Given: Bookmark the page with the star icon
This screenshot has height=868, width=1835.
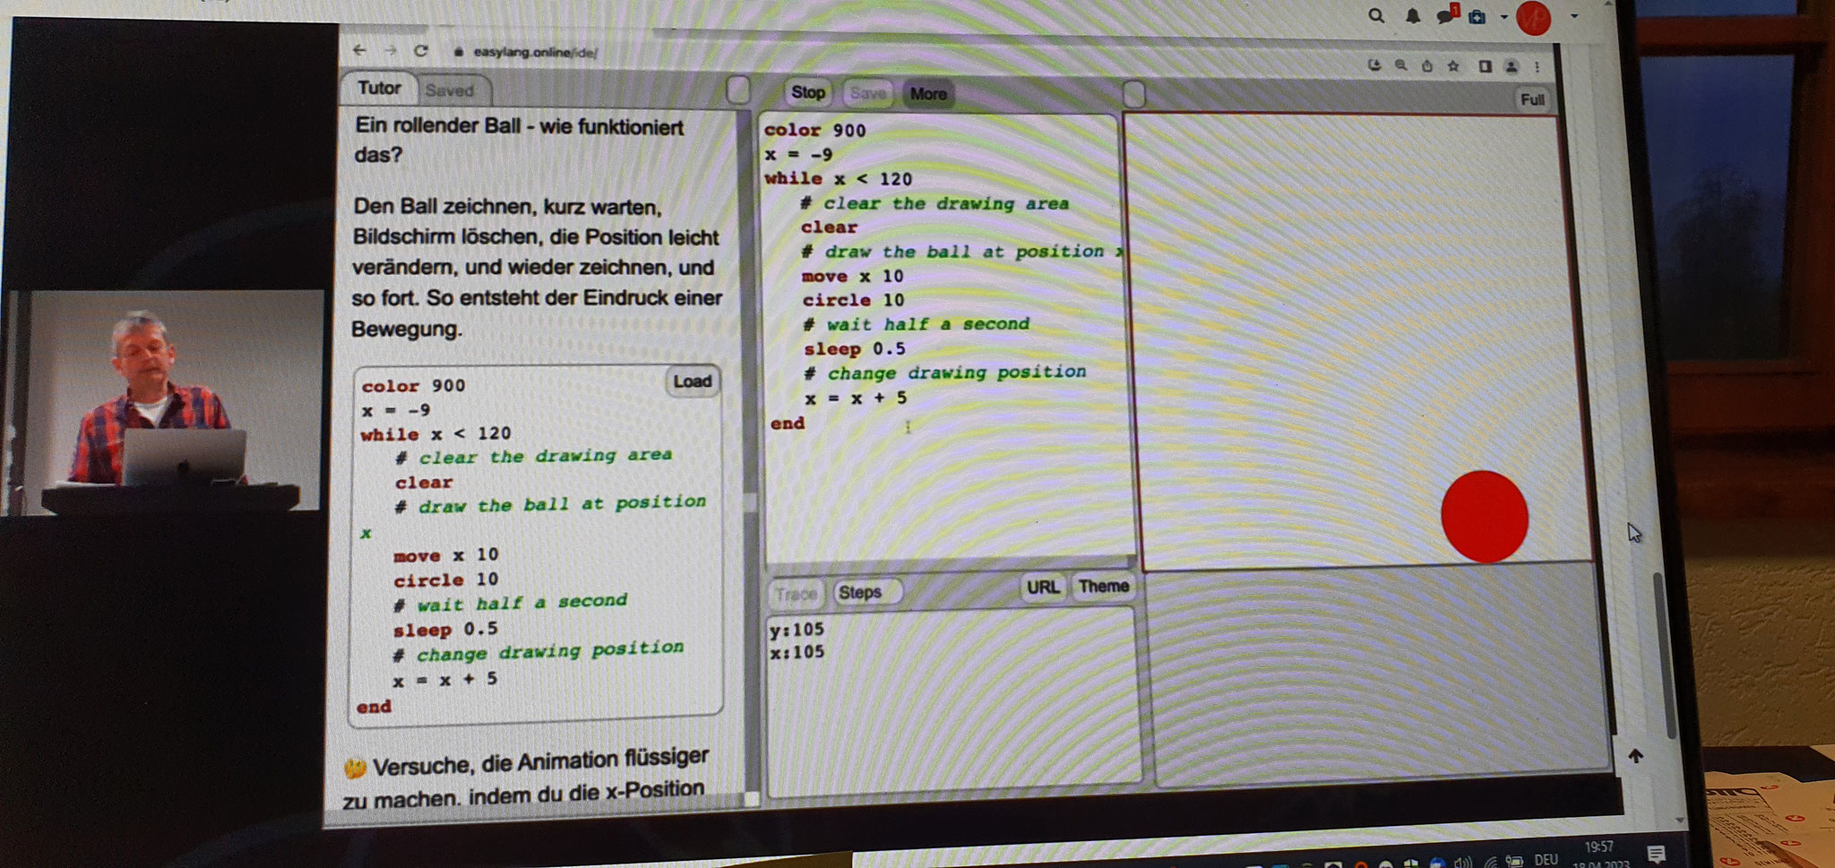Looking at the screenshot, I should point(1453,65).
